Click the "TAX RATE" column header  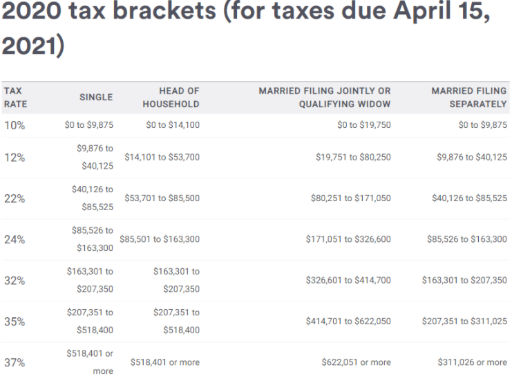[14, 97]
